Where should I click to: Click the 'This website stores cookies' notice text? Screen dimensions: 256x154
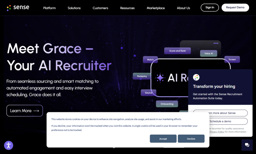(116, 119)
